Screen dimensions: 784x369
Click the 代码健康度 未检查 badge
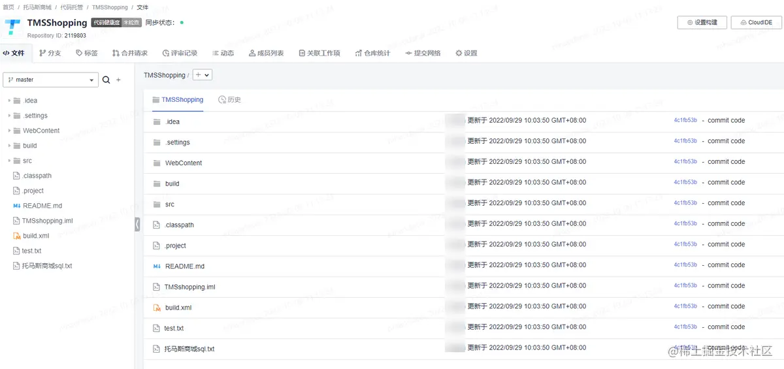[x=116, y=23]
